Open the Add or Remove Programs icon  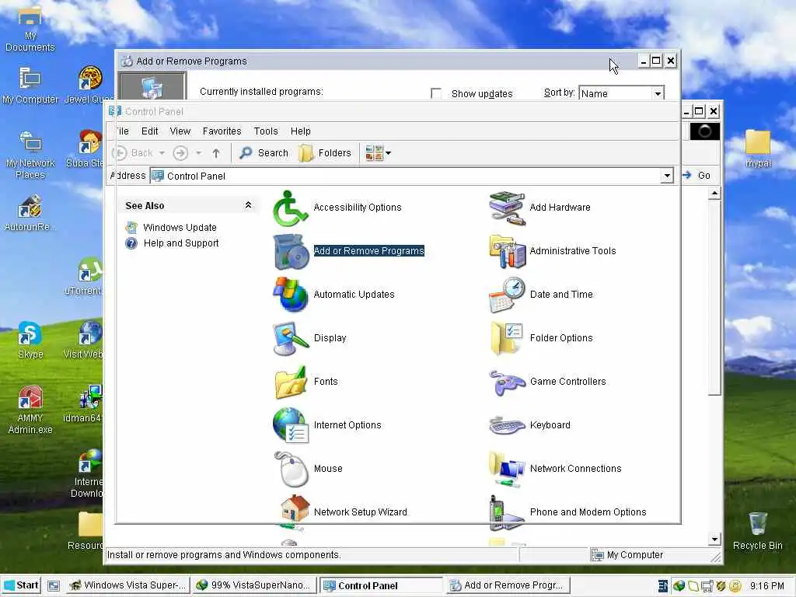(x=291, y=251)
